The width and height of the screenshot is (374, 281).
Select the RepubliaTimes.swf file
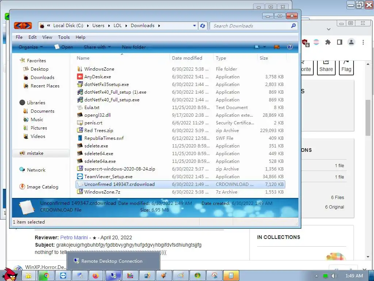[104, 138]
